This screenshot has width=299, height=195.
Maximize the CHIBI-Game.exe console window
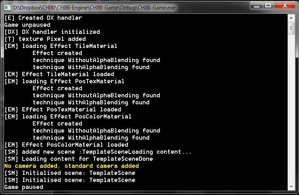point(268,6)
